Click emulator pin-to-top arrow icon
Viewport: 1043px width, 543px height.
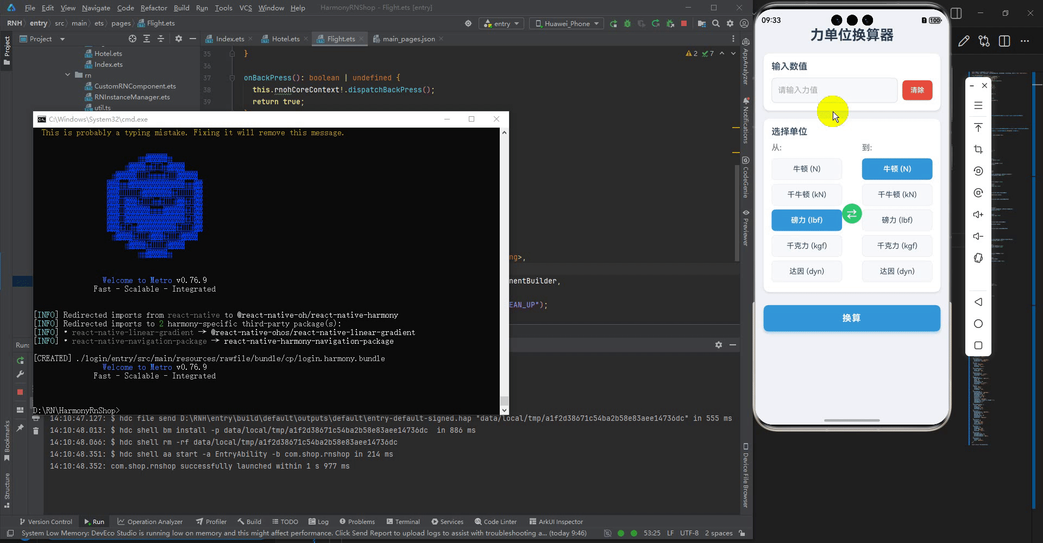click(x=978, y=128)
